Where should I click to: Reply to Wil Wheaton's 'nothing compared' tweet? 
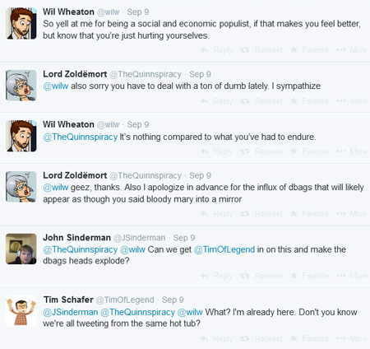tap(217, 151)
